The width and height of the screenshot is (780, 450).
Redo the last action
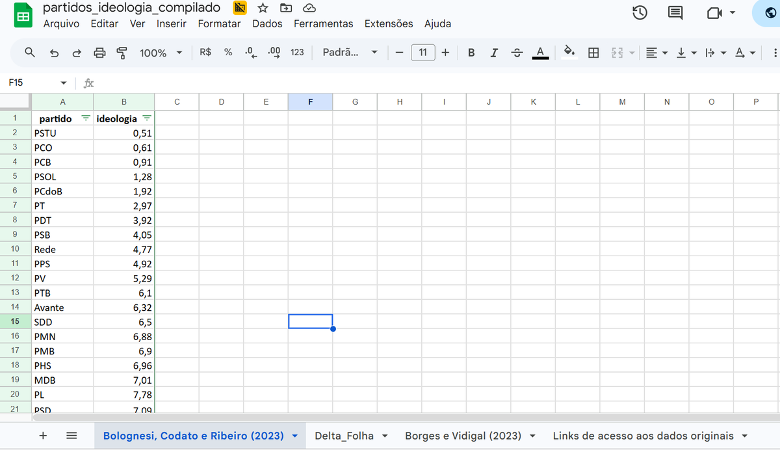coord(77,53)
